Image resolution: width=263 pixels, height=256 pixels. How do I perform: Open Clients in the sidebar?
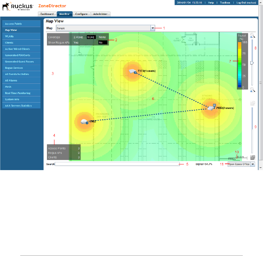click(x=21, y=43)
